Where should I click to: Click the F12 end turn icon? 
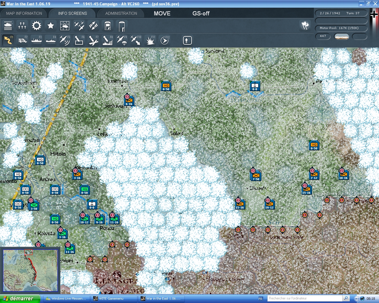click(x=164, y=40)
